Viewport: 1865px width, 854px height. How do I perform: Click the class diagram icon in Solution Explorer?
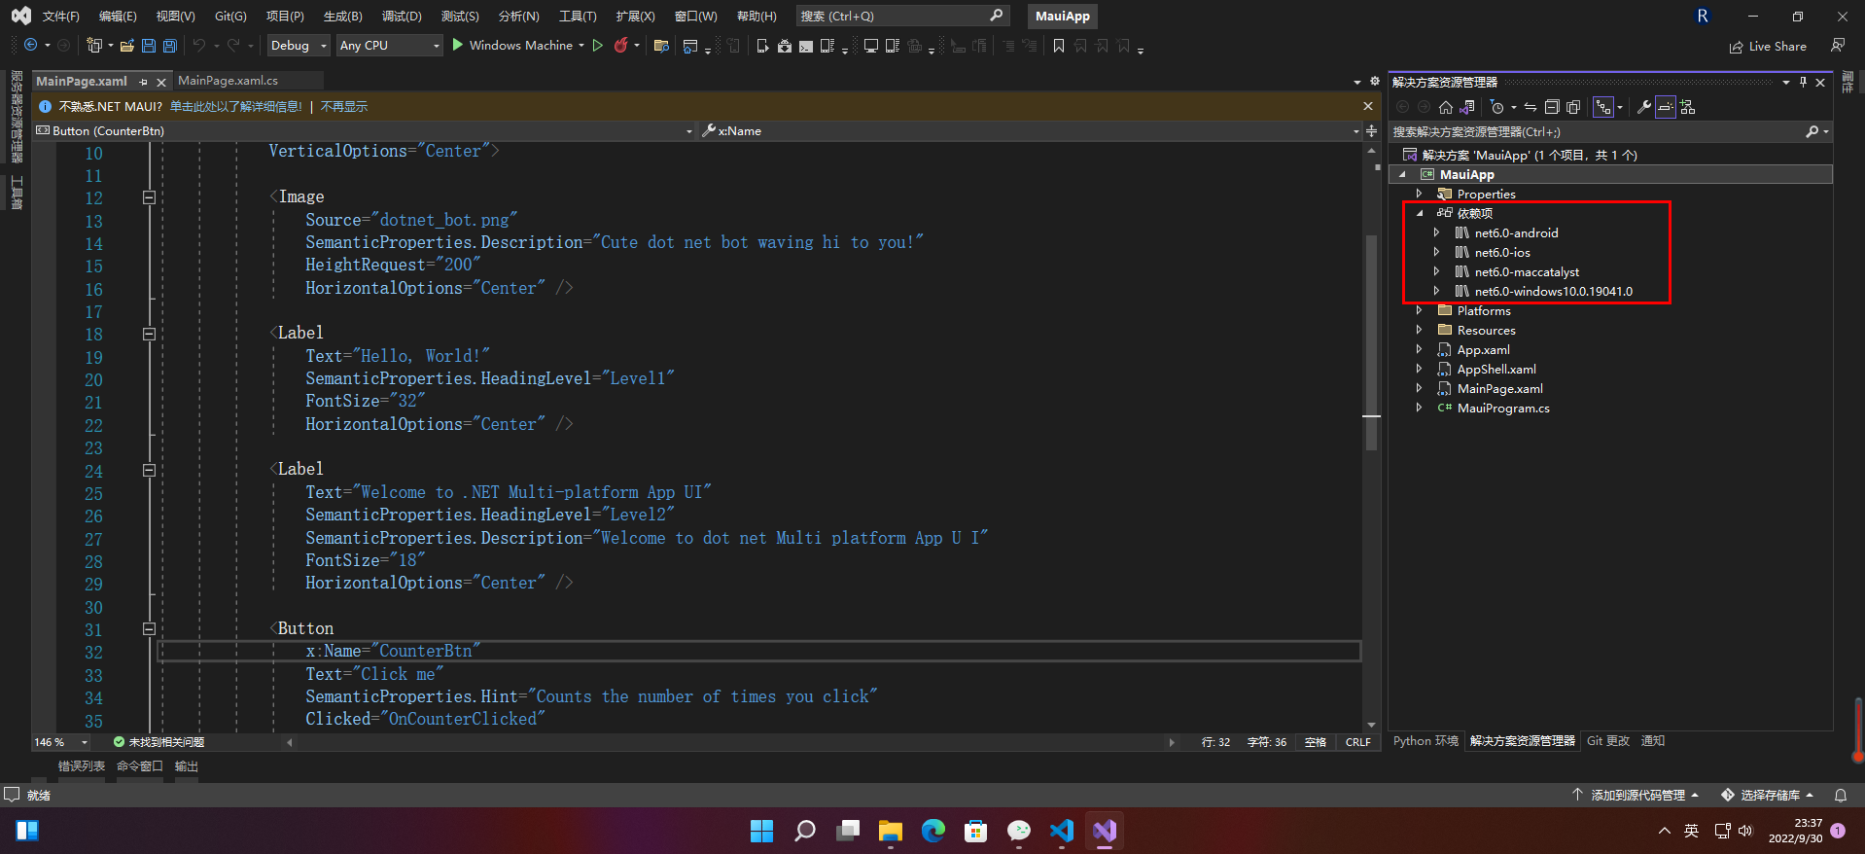pyautogui.click(x=1688, y=107)
